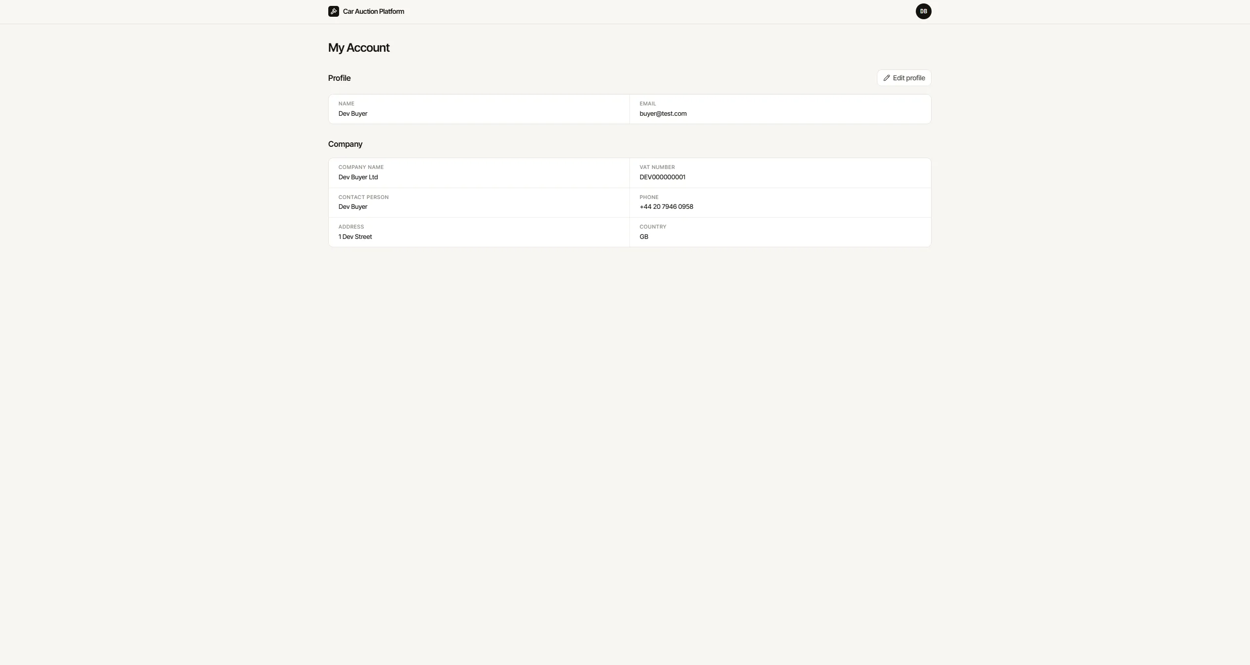Click the ADDRESS field label

click(351, 227)
